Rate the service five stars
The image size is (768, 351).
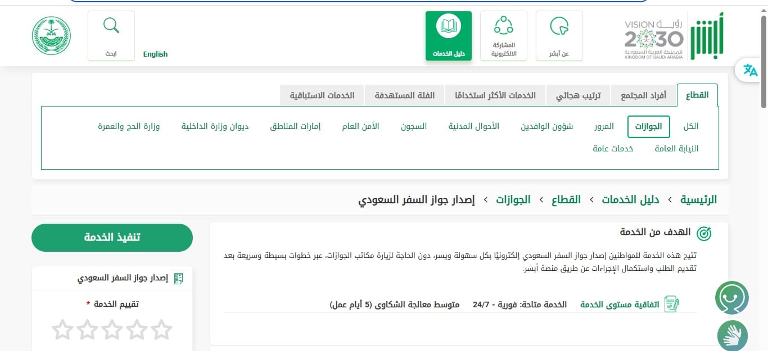click(x=62, y=330)
